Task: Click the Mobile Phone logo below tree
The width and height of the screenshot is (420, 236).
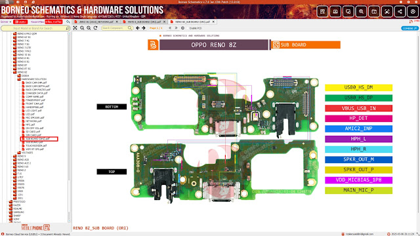Action: 35,227
